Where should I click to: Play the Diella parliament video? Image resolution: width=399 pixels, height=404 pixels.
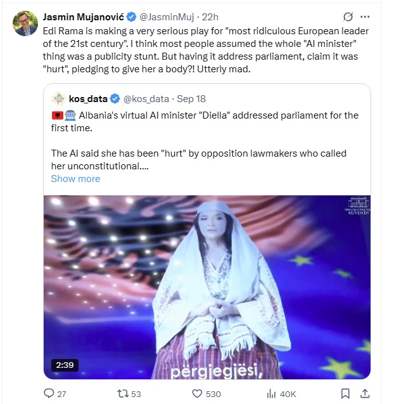pos(207,287)
